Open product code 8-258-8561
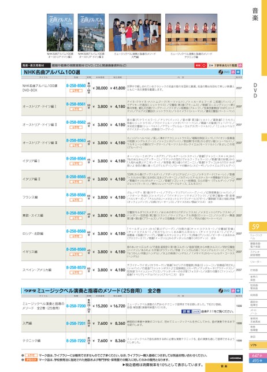Viewport: 267px width, 372px height. [x=76, y=104]
